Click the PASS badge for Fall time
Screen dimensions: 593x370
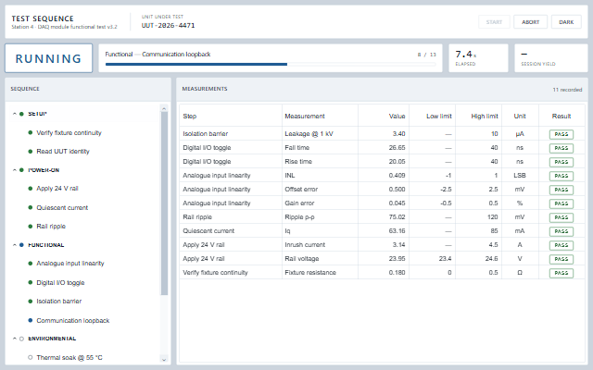[x=561, y=148]
